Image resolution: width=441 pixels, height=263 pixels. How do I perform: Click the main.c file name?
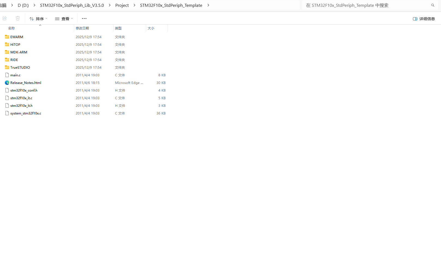pos(16,75)
